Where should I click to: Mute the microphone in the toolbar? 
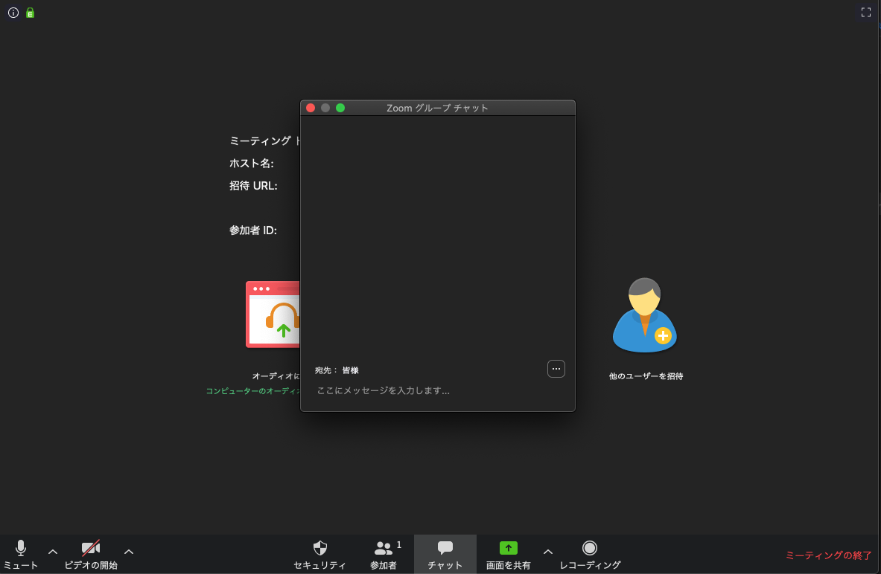(x=21, y=554)
